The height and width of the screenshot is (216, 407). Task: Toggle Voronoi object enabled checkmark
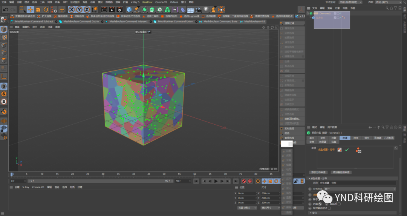340,13
